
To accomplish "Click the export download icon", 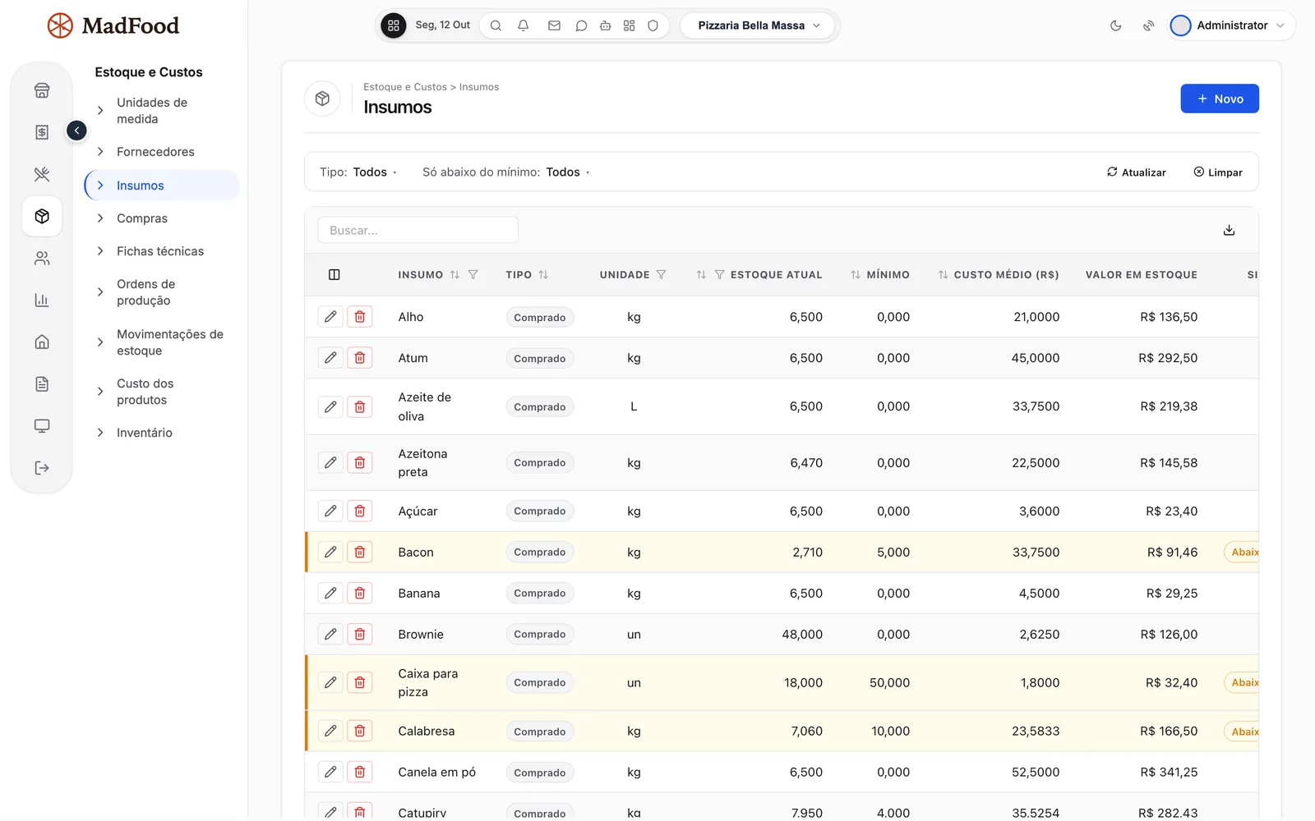I will [x=1229, y=231].
